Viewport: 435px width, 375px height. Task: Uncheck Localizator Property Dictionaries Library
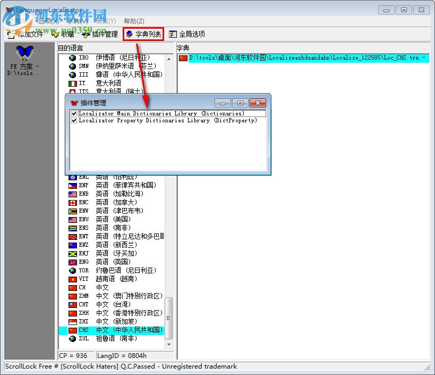point(73,120)
